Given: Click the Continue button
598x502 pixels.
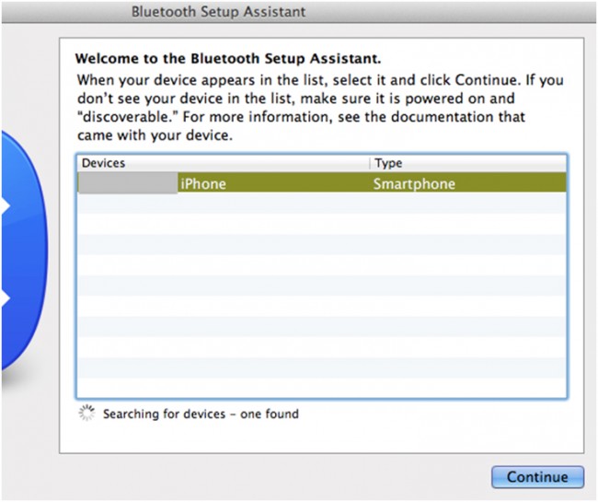Looking at the screenshot, I should point(537,477).
